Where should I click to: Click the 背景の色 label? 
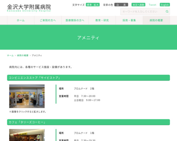(108, 5)
